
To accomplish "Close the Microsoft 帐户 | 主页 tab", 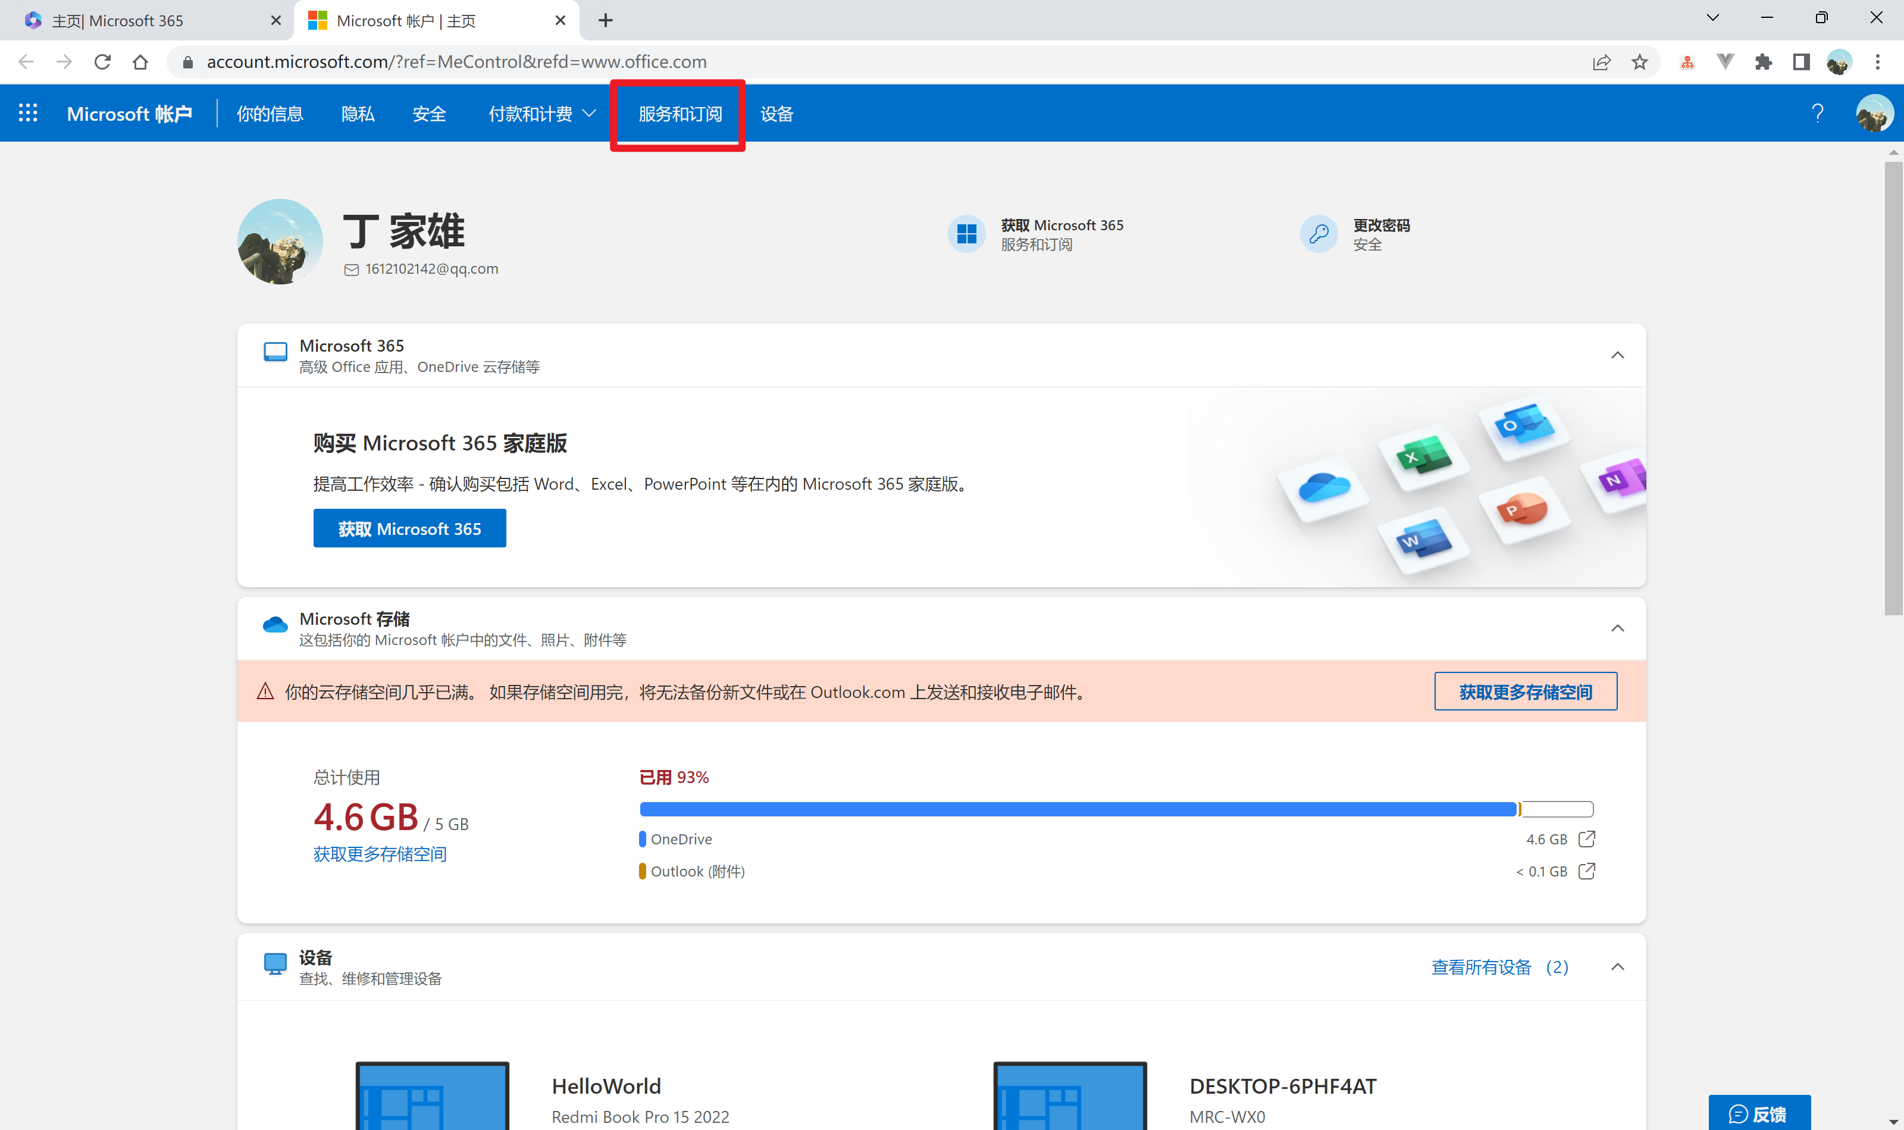I will pos(560,21).
